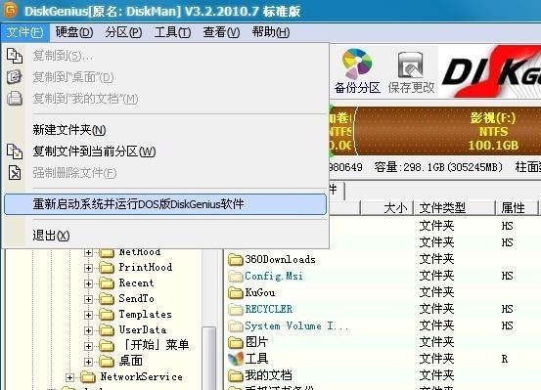
Task: Click the 图片 folder icon
Action: (x=236, y=342)
